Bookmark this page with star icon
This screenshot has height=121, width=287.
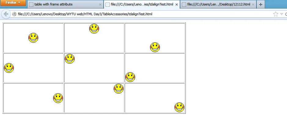point(275,14)
